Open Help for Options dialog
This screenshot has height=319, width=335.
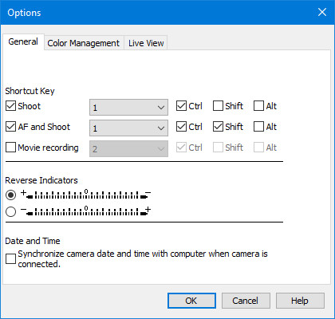tap(300, 301)
